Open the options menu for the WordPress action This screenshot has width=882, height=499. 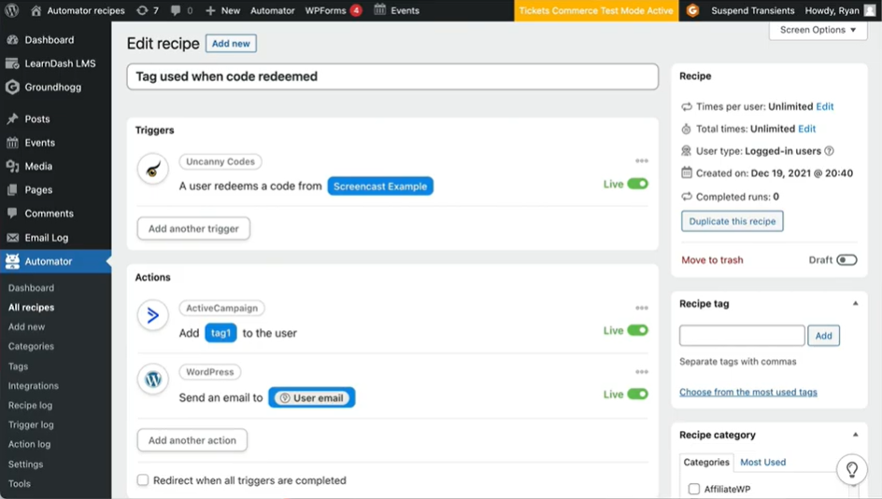tap(642, 371)
